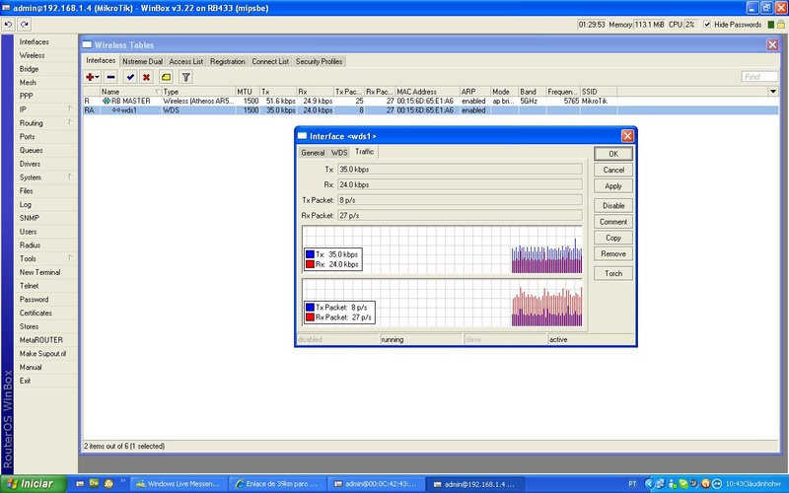Click the RB MASTER wireless interface icon

click(106, 101)
